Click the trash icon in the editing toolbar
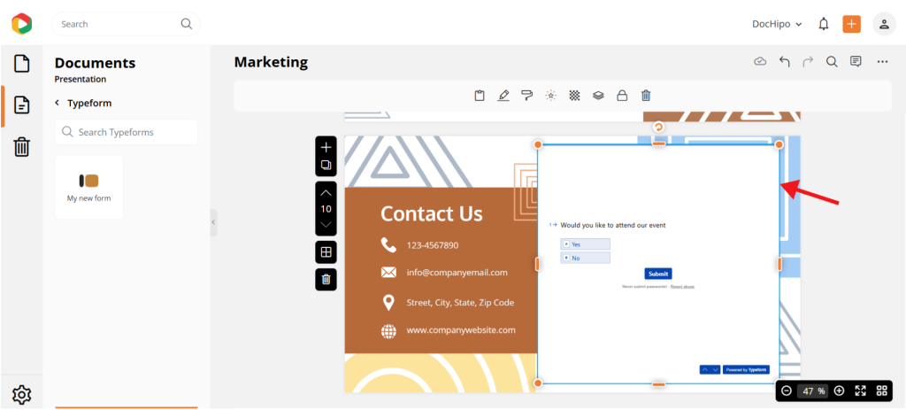 click(646, 96)
